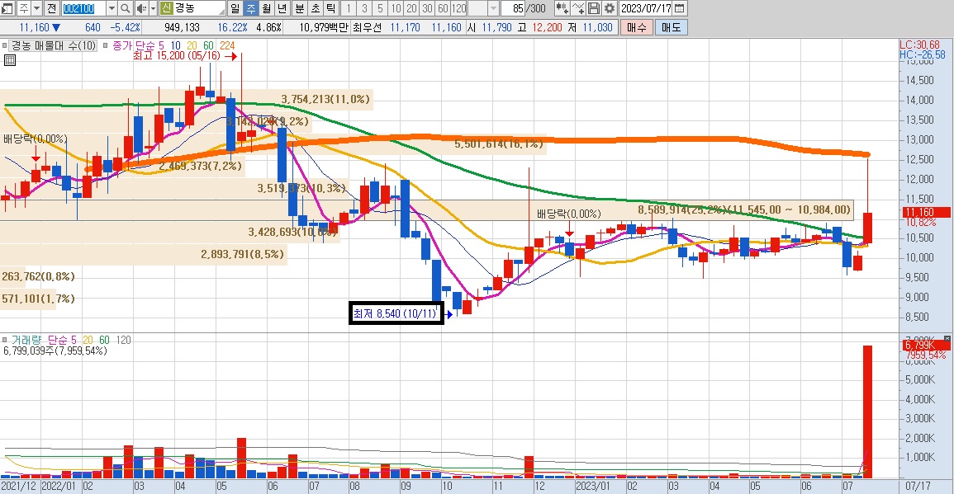Choose interval 5 button

pyautogui.click(x=380, y=8)
